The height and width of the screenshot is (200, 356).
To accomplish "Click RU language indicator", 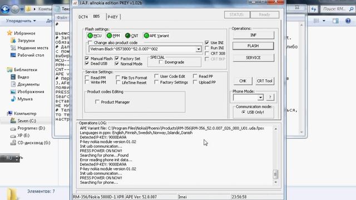I will click(9, 158).
